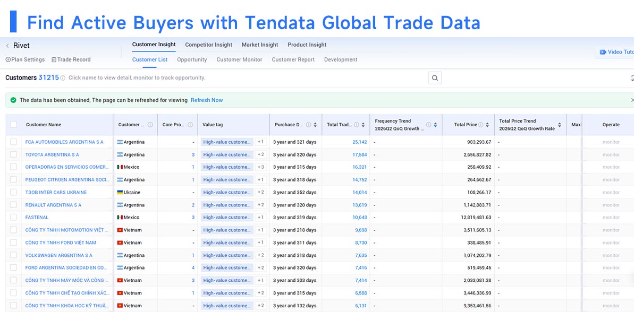The width and height of the screenshot is (634, 312).
Task: Click info icon in Total Price header
Action: tap(481, 125)
